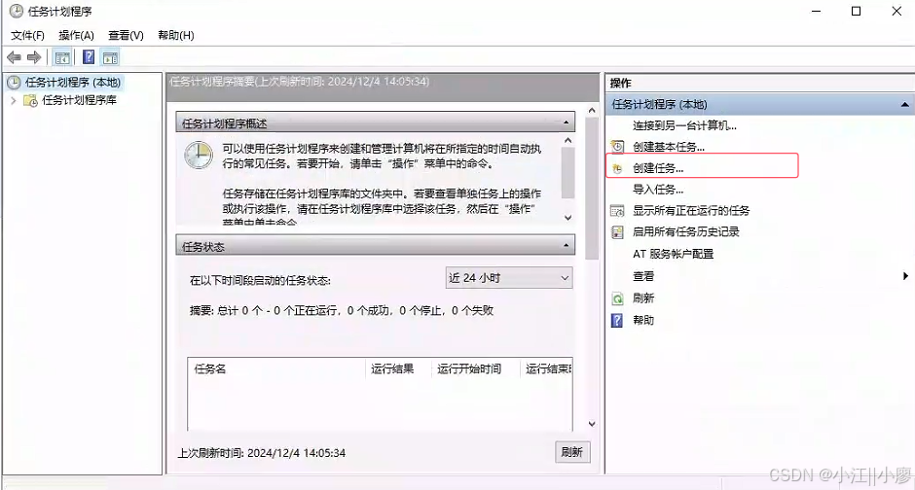Click 导入任务... action
Image resolution: width=915 pixels, height=490 pixels.
(658, 190)
